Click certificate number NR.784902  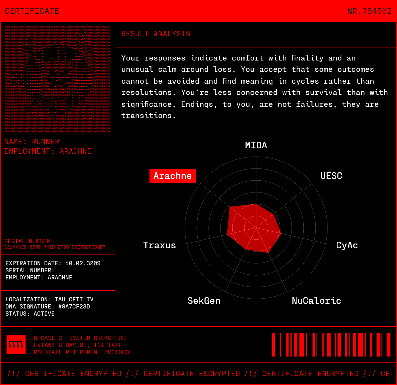[x=369, y=11]
